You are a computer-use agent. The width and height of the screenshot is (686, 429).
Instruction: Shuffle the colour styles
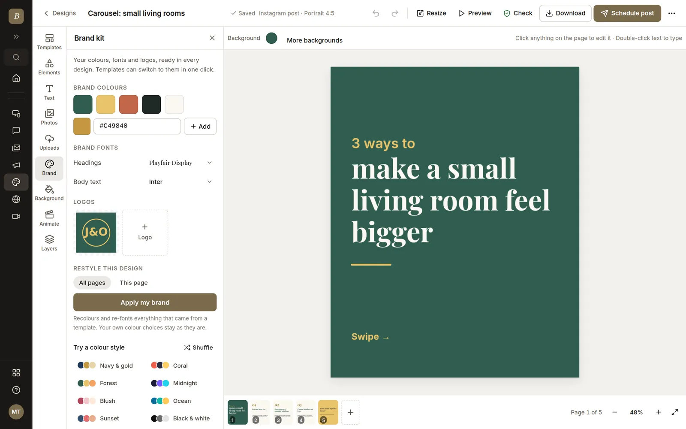[199, 347]
